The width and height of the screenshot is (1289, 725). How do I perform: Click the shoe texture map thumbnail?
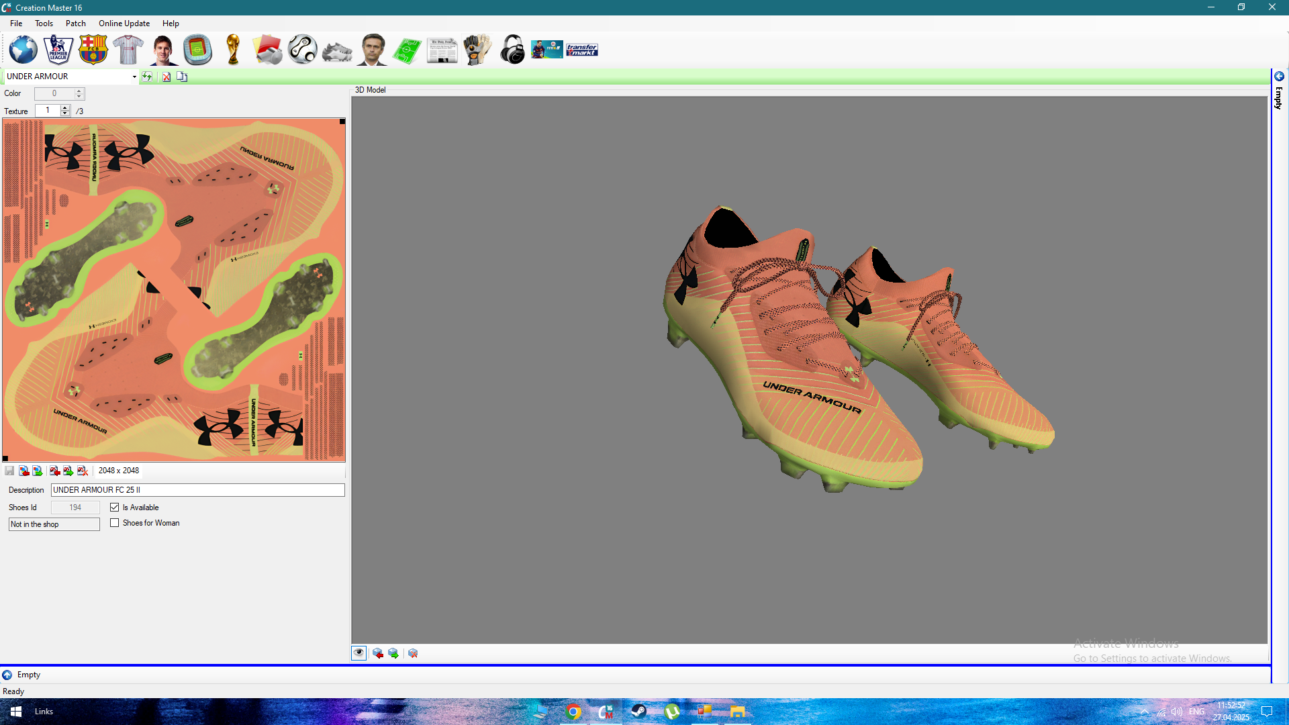(174, 290)
